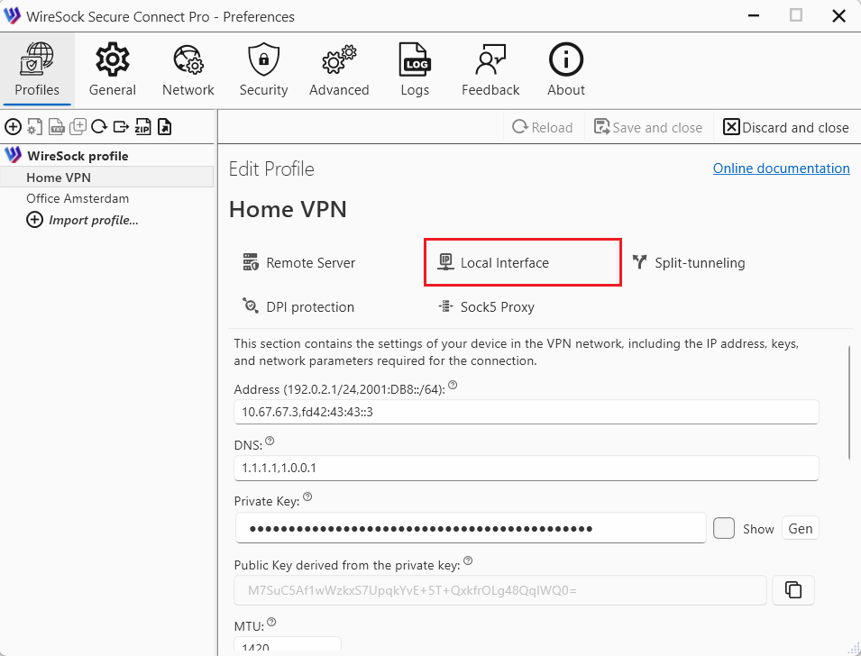Export all profiles as a ZIP archive
The image size is (861, 656).
click(x=142, y=126)
